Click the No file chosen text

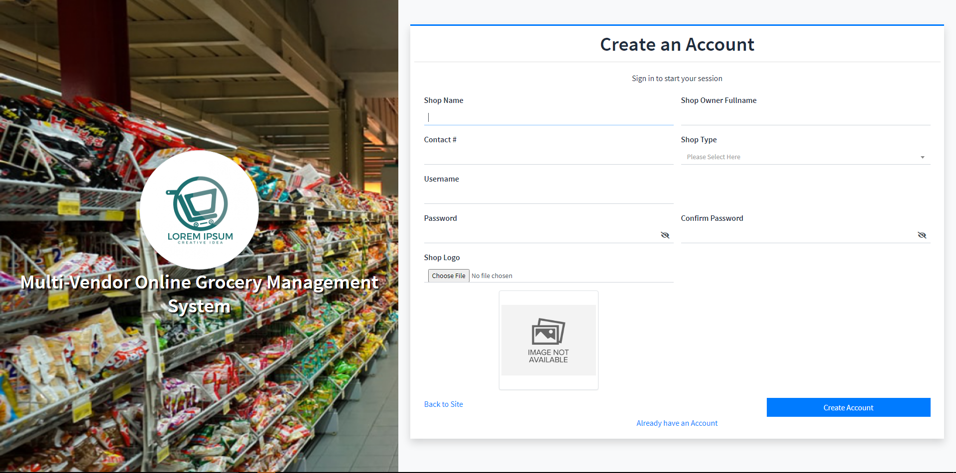coord(492,276)
